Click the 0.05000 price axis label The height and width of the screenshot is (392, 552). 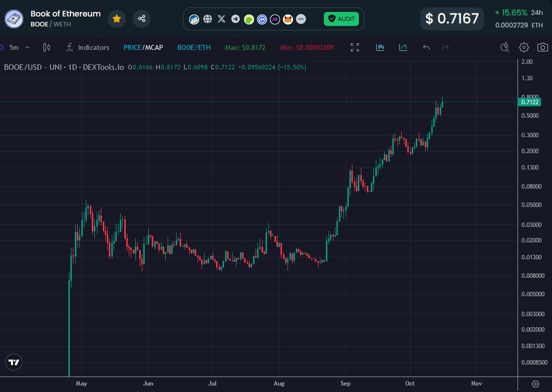click(x=531, y=205)
